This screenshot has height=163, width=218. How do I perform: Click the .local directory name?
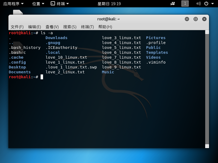[x=53, y=52]
